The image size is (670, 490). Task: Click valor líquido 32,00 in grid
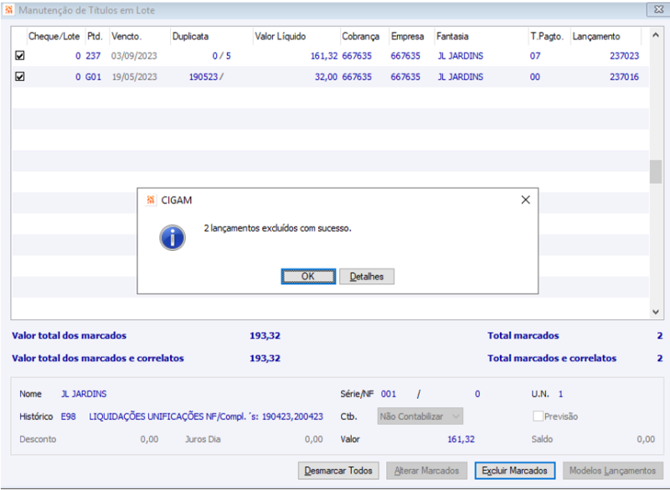[x=326, y=77]
